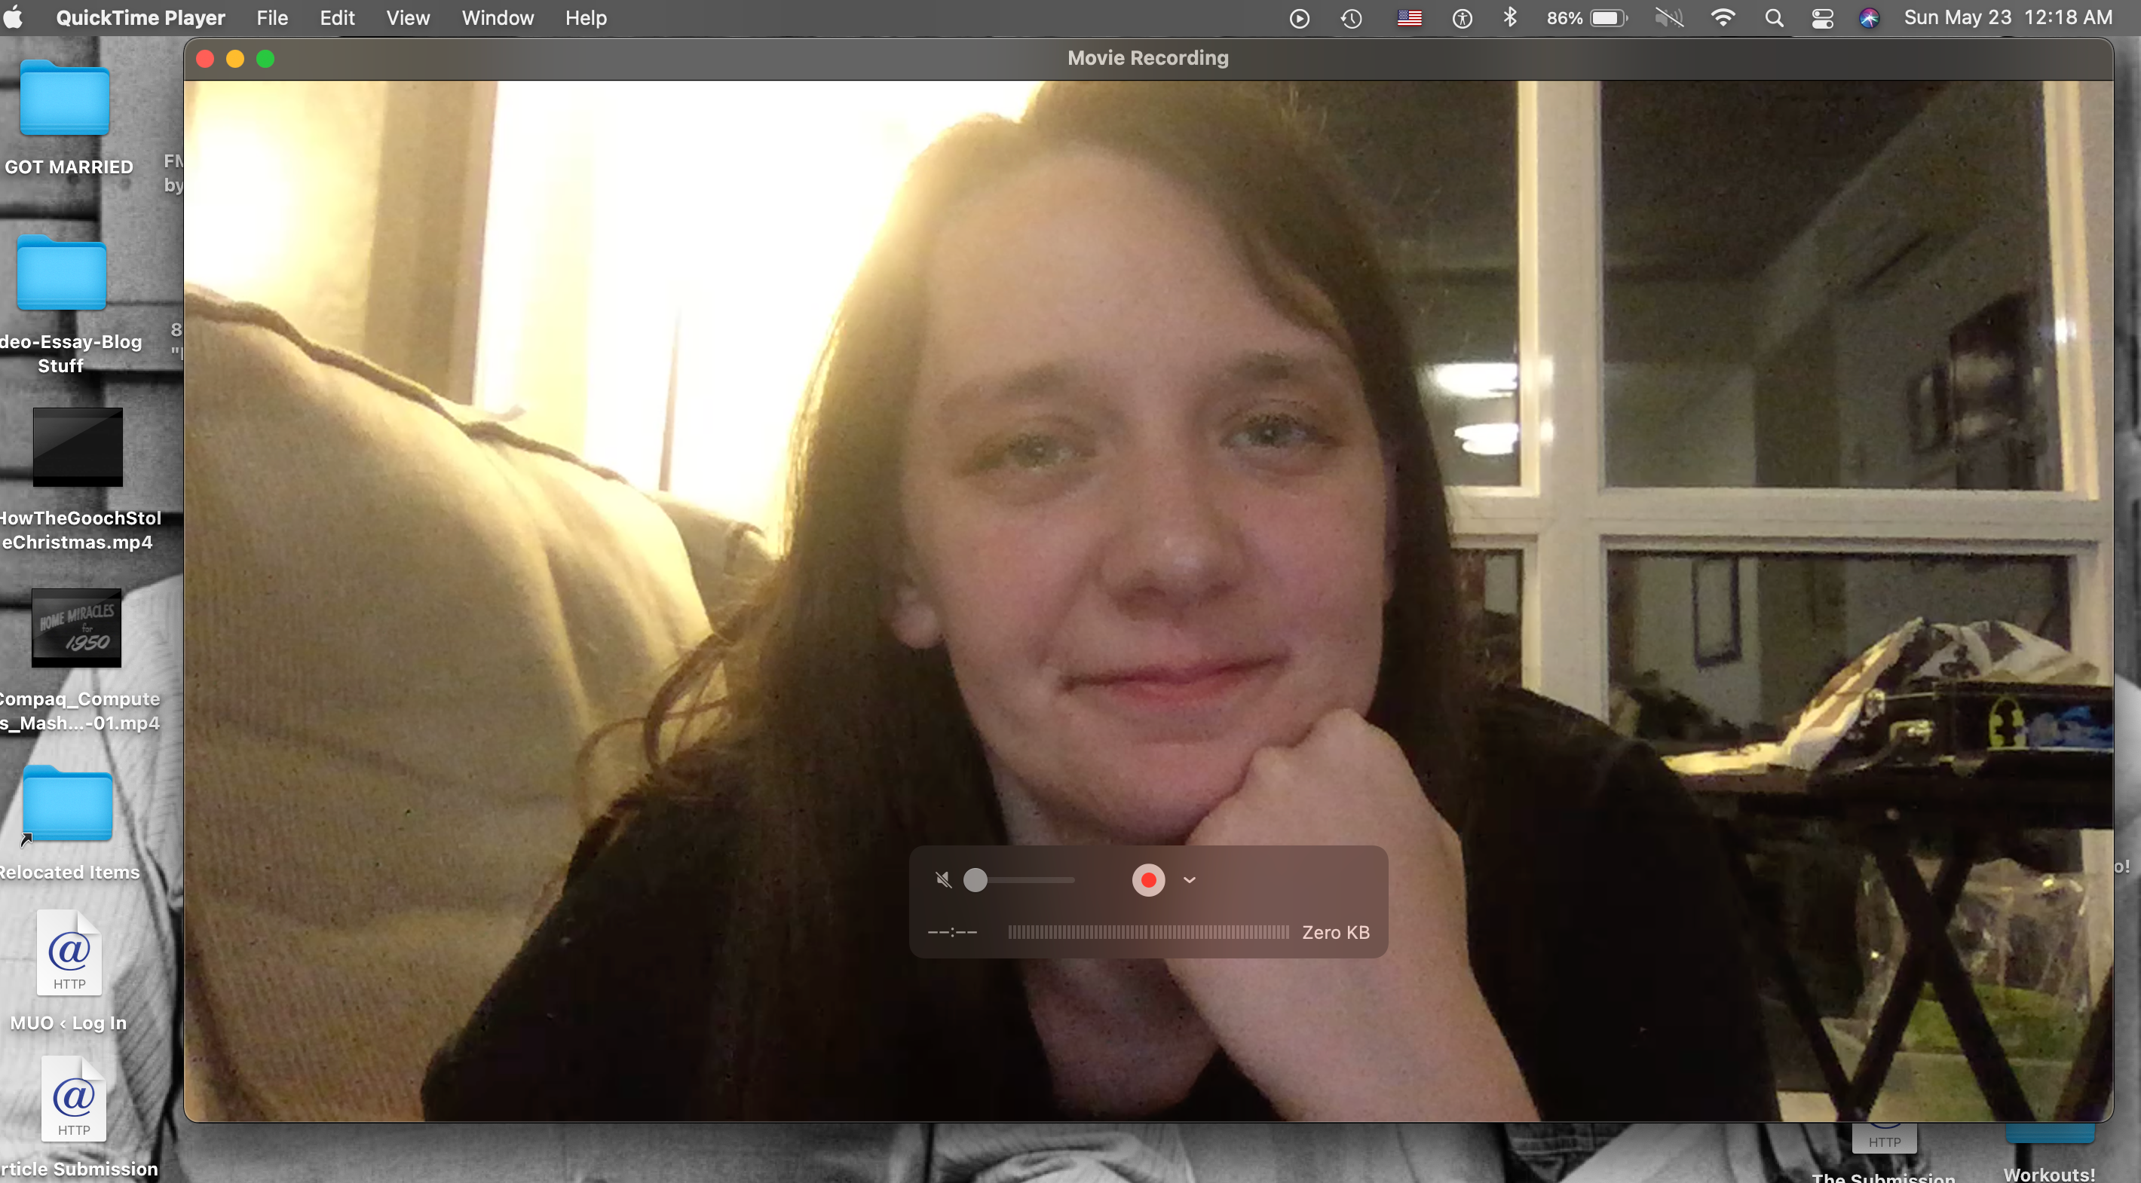
Task: Select HowTheGoochStoleChristmas.mp4 video thumbnail
Action: pos(78,447)
